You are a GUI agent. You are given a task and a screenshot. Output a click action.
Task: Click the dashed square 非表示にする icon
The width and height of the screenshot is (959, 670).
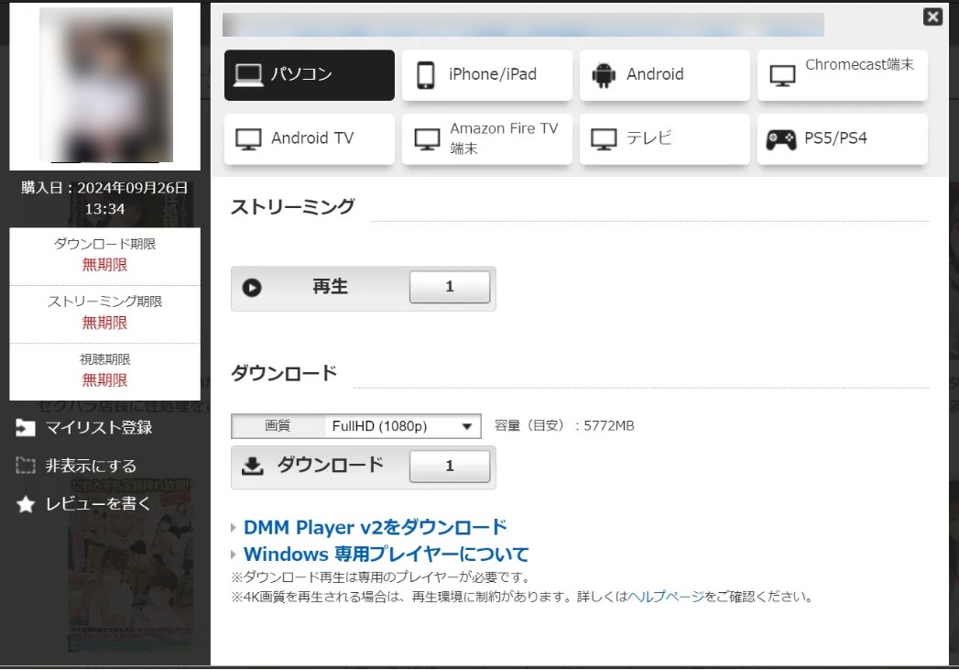click(x=26, y=467)
